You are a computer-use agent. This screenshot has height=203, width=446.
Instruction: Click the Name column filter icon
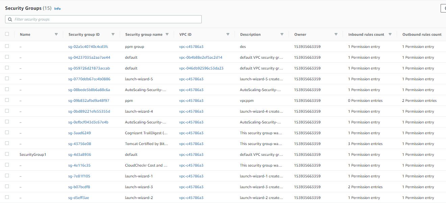coord(56,34)
